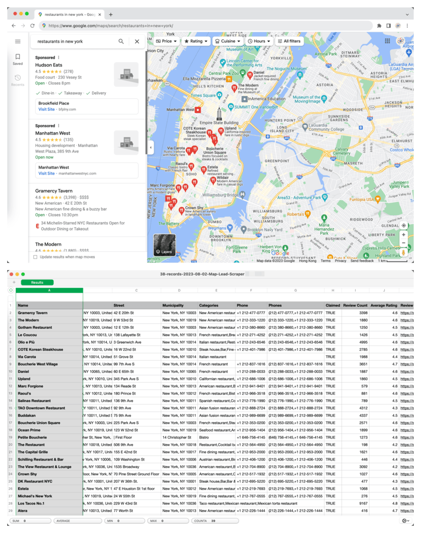
Task: Visit Site link for Brookfield Place
Action: tap(47, 109)
